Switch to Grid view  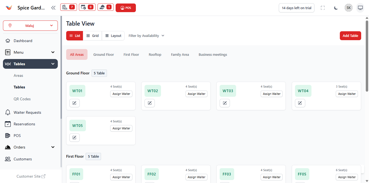[92, 36]
